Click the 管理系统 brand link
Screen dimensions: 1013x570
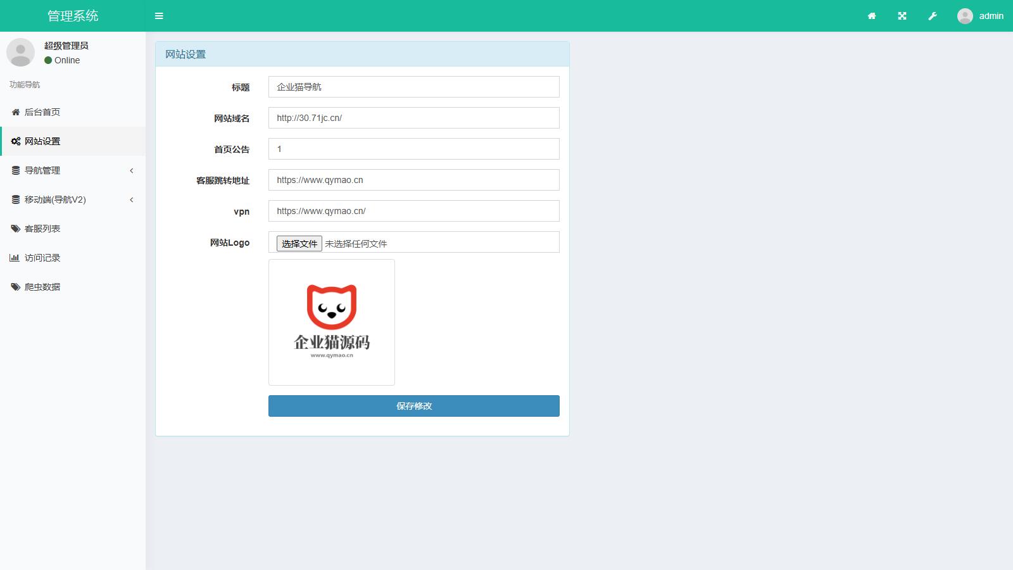coord(73,16)
